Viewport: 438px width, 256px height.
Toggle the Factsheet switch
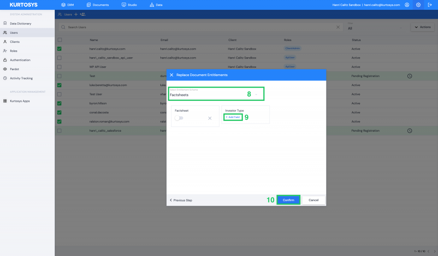(x=178, y=118)
